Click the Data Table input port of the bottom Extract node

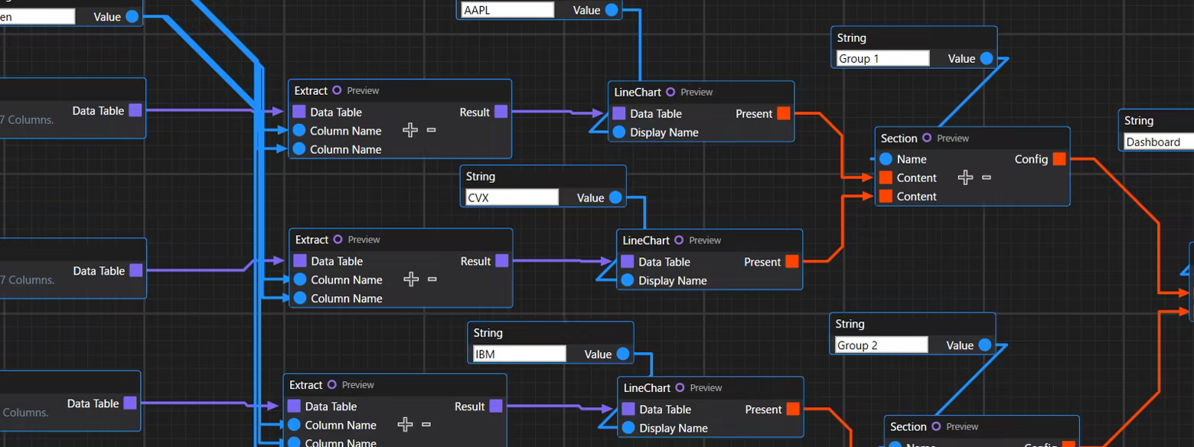pyautogui.click(x=294, y=406)
